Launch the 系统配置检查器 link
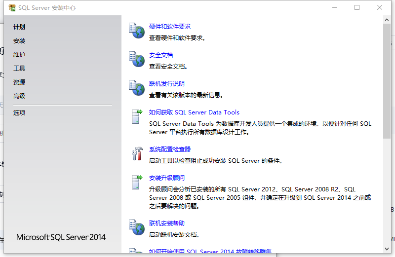Image resolution: width=395 pixels, height=257 pixels. (x=170, y=149)
